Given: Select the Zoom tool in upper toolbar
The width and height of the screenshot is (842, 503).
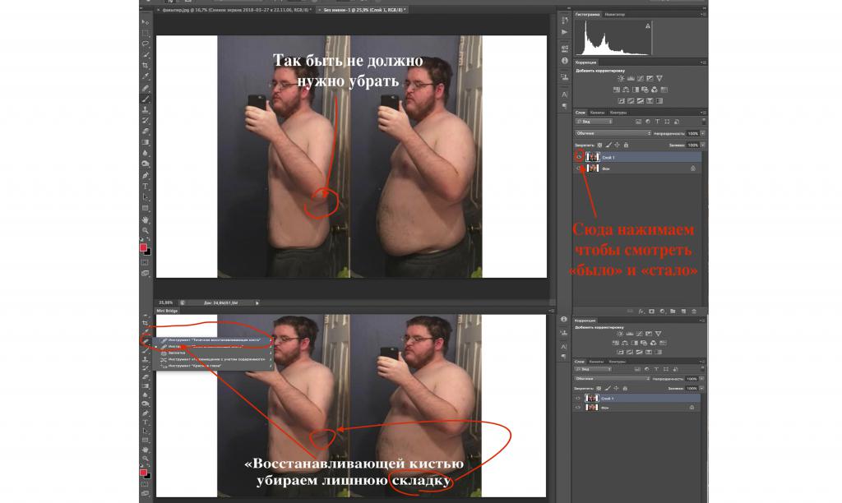Looking at the screenshot, I should (x=146, y=230).
